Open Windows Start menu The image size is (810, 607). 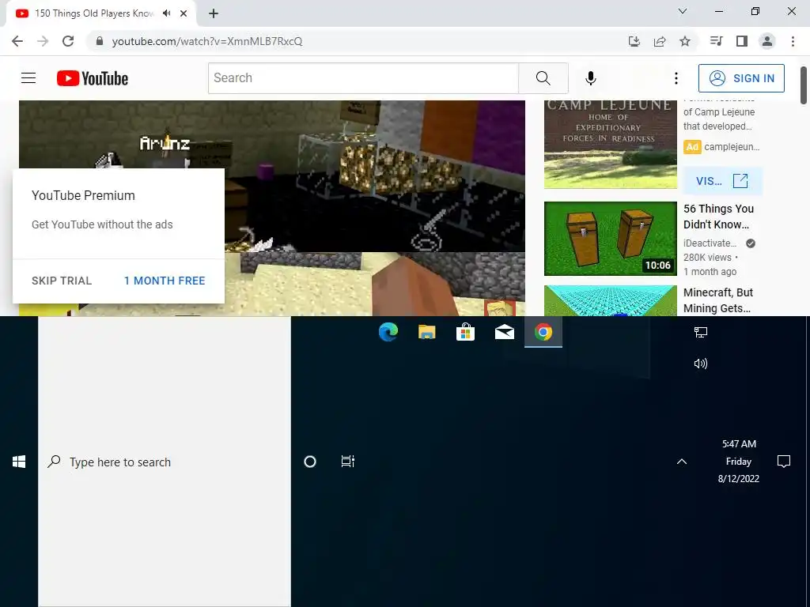point(19,462)
